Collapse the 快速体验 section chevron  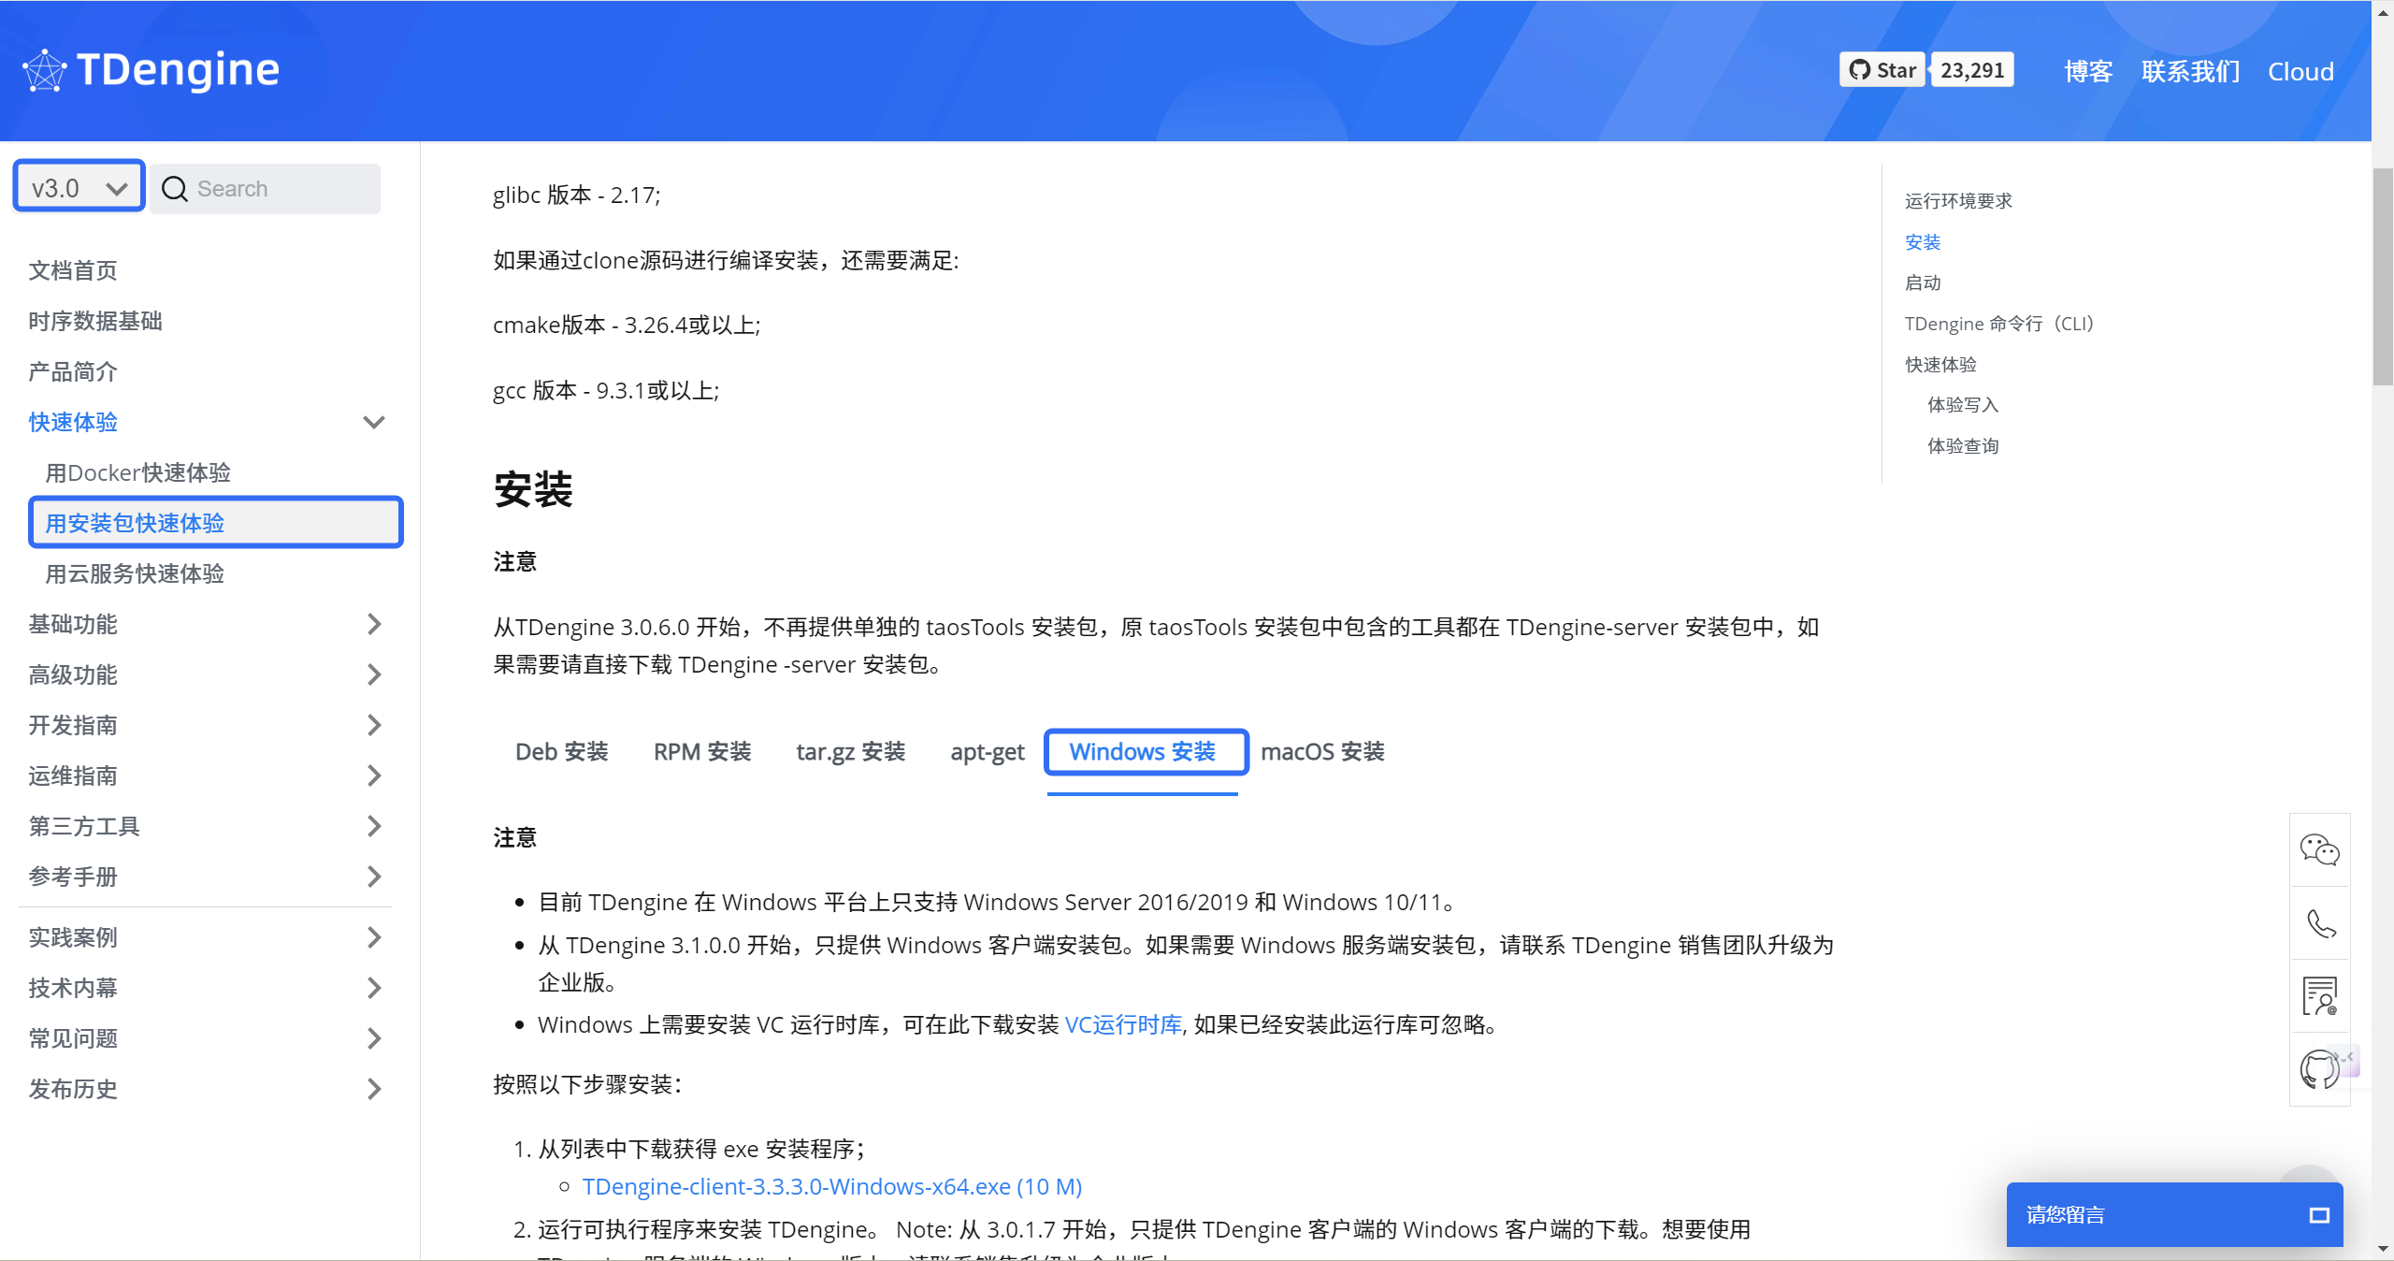pyautogui.click(x=374, y=422)
